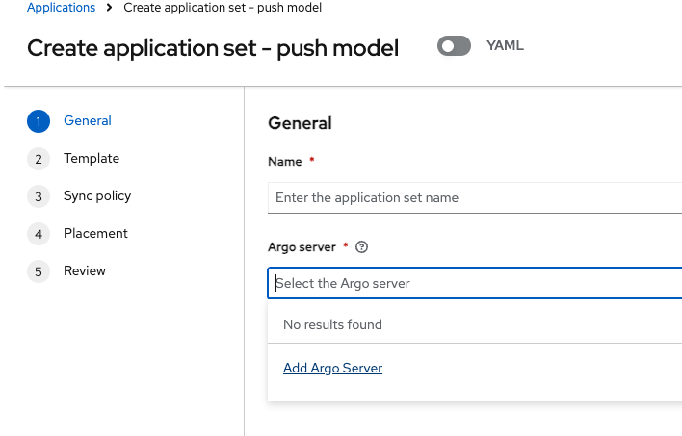Enable the YAML toggle switch
682x436 pixels.
(x=454, y=46)
